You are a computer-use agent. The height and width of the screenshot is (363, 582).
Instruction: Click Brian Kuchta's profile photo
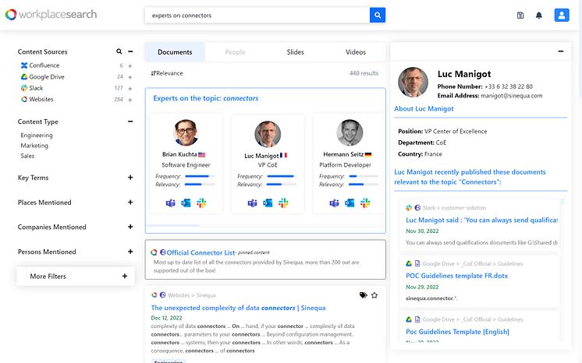(186, 132)
